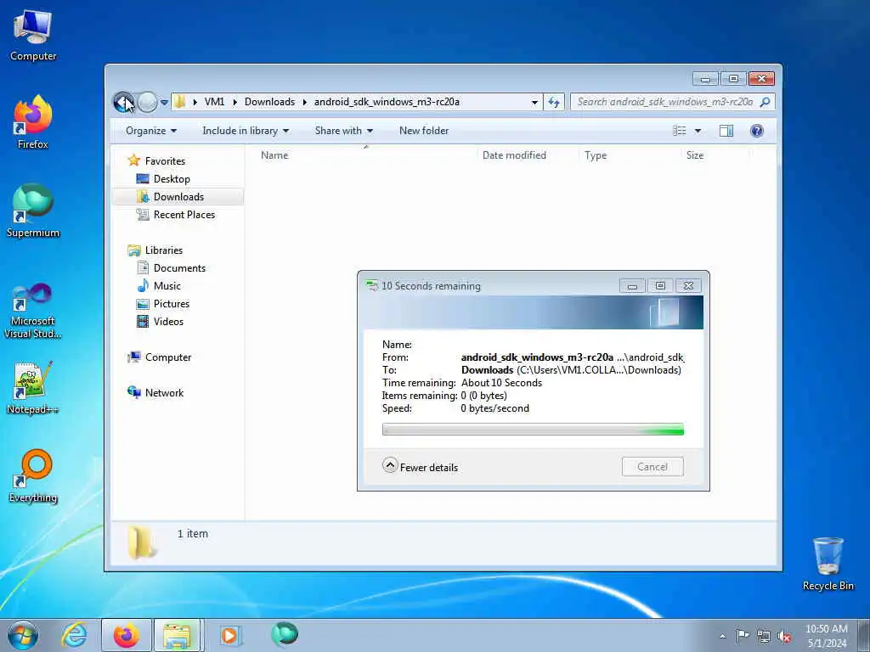Open Computer desktop icon
The image size is (870, 652).
pyautogui.click(x=33, y=35)
